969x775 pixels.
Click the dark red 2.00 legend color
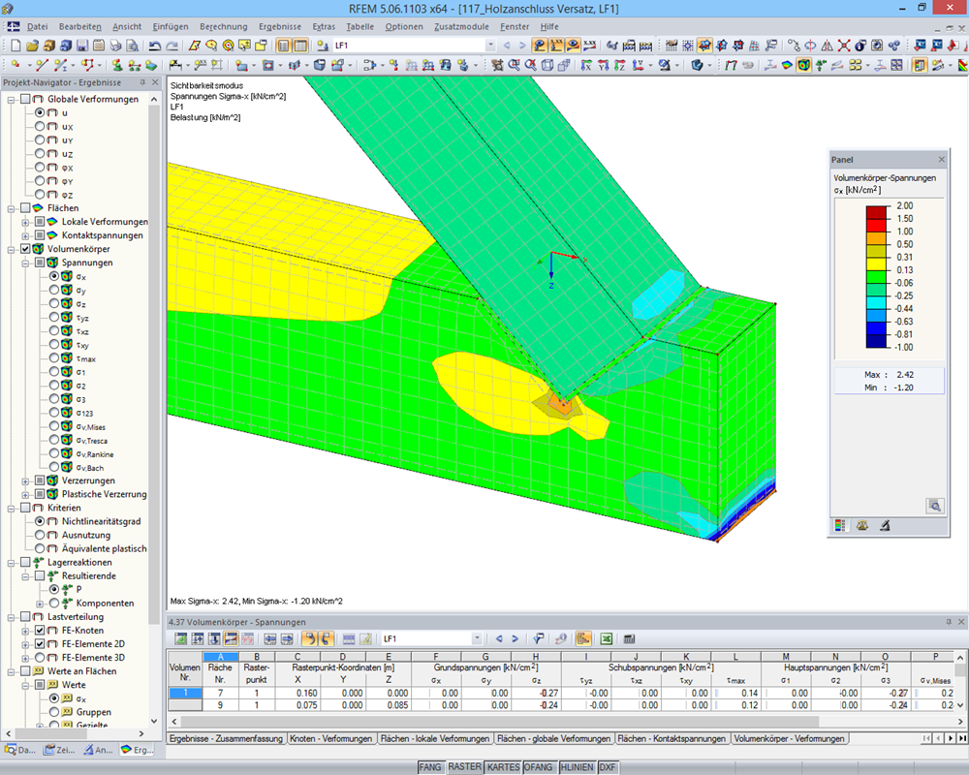coord(876,212)
